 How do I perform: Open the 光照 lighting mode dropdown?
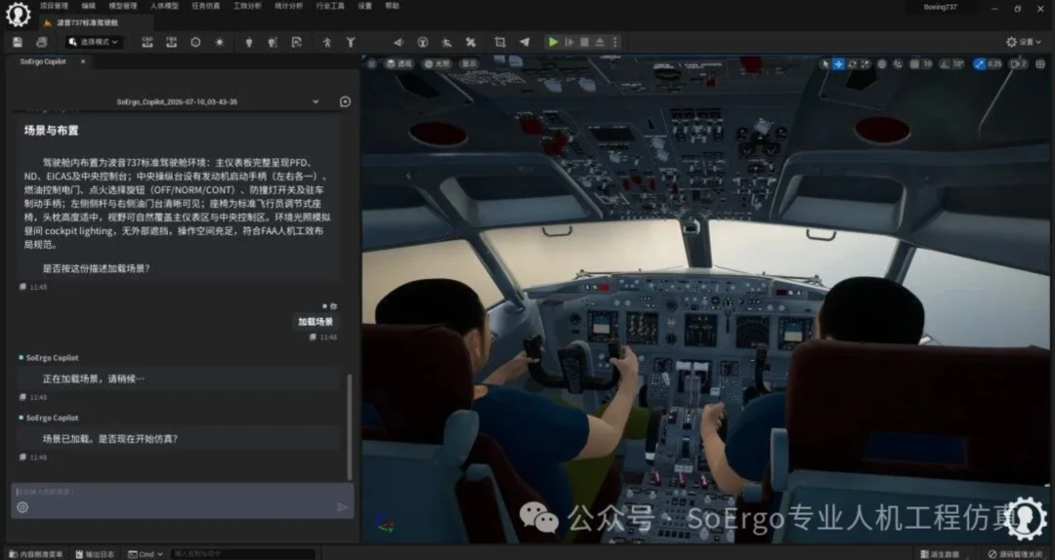click(x=438, y=63)
